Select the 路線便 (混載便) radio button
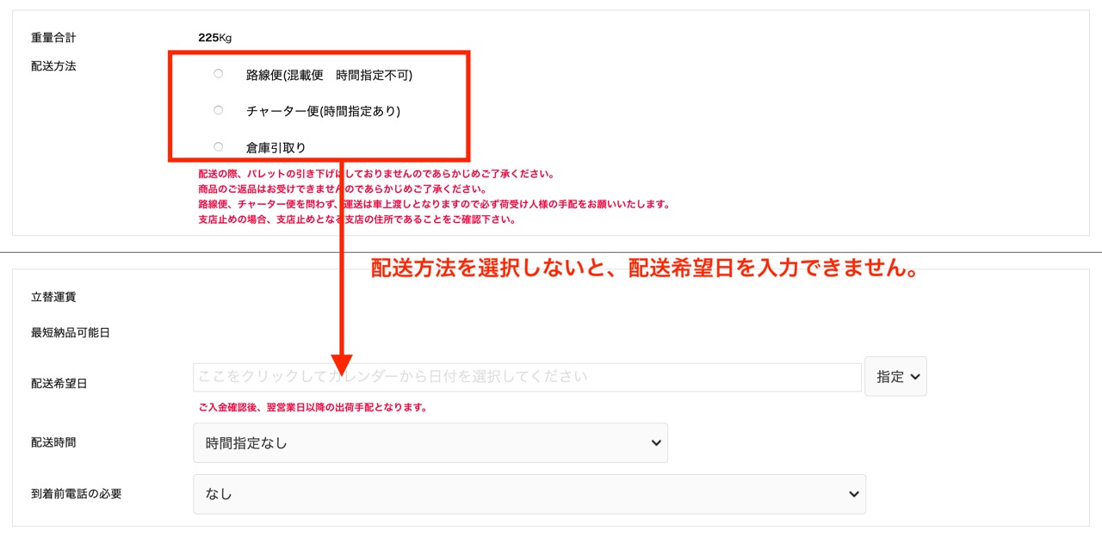This screenshot has height=537, width=1102. (x=218, y=74)
